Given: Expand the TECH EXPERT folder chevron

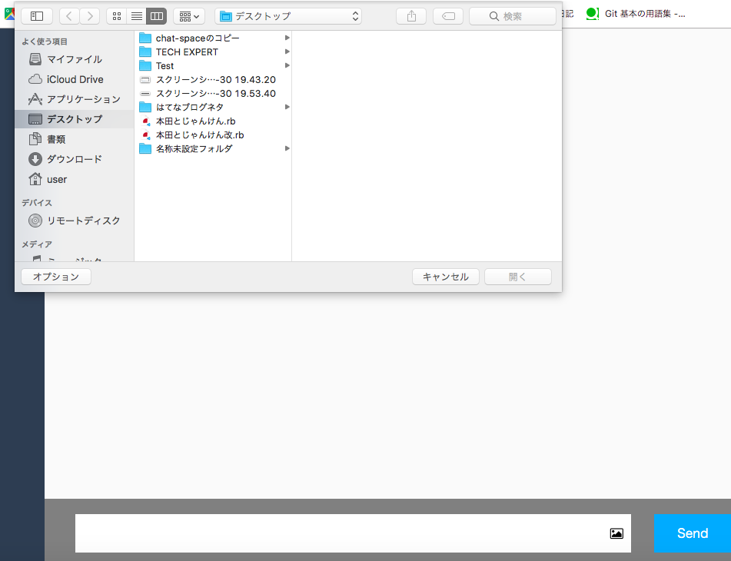Looking at the screenshot, I should pyautogui.click(x=286, y=51).
